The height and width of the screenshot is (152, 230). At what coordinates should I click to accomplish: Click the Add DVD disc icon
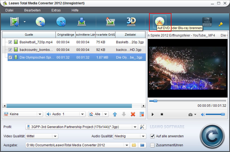40,22
